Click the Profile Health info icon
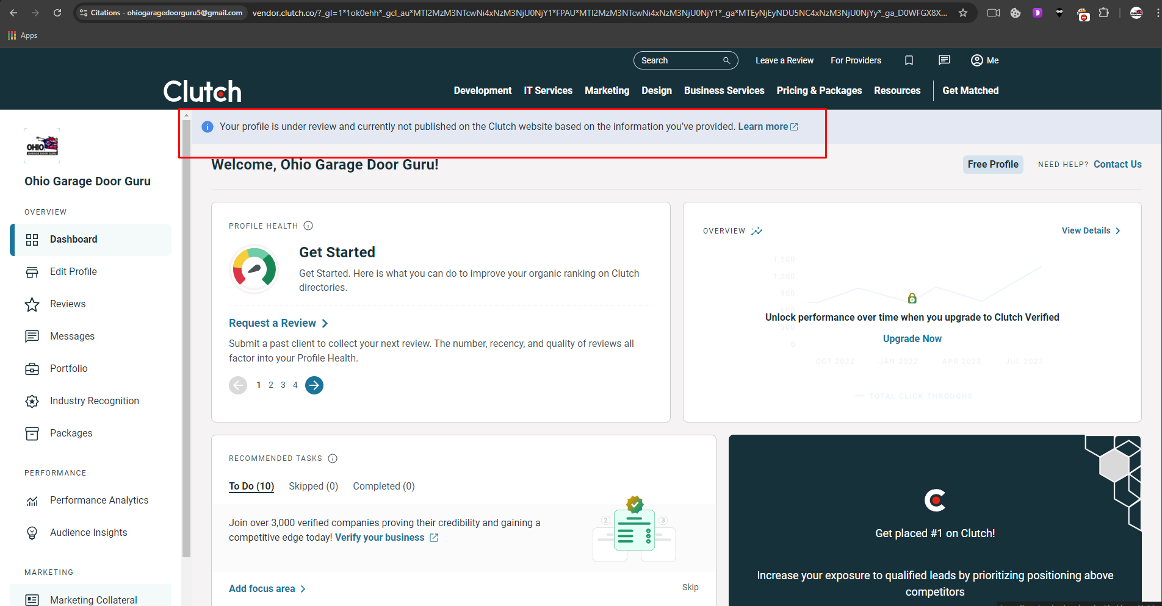 point(308,226)
